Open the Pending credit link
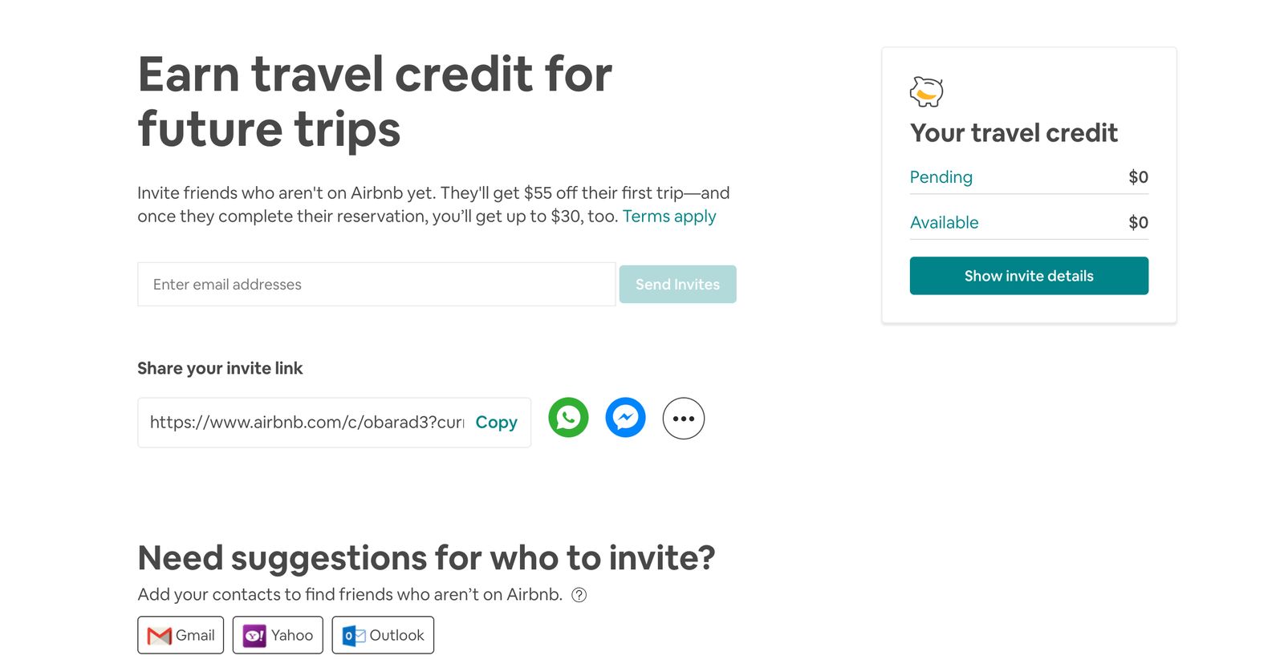 [941, 177]
